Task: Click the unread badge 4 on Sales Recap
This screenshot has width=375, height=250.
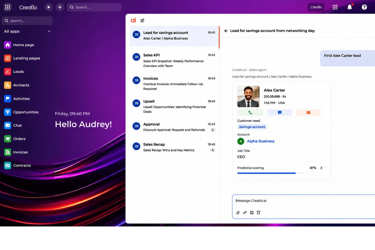Action: [x=213, y=150]
